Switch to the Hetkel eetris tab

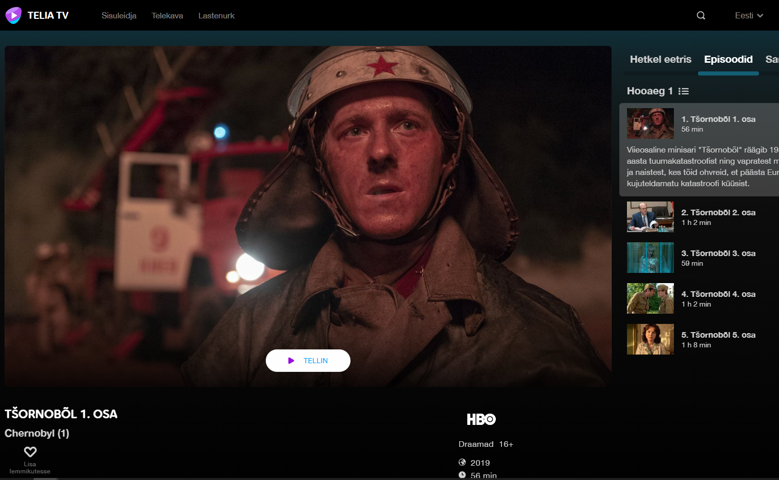point(660,59)
